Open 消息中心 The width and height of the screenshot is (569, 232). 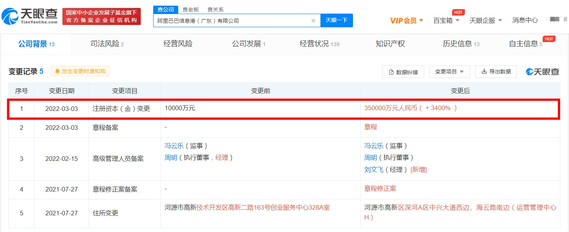[x=525, y=20]
